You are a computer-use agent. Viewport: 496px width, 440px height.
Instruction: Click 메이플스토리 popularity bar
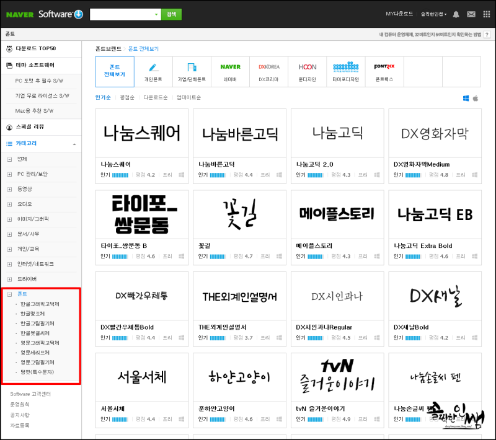(x=316, y=257)
